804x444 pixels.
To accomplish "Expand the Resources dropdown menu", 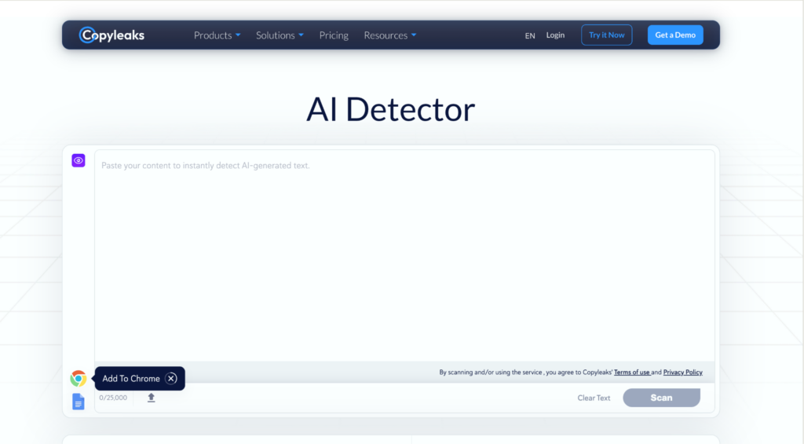I will (389, 35).
